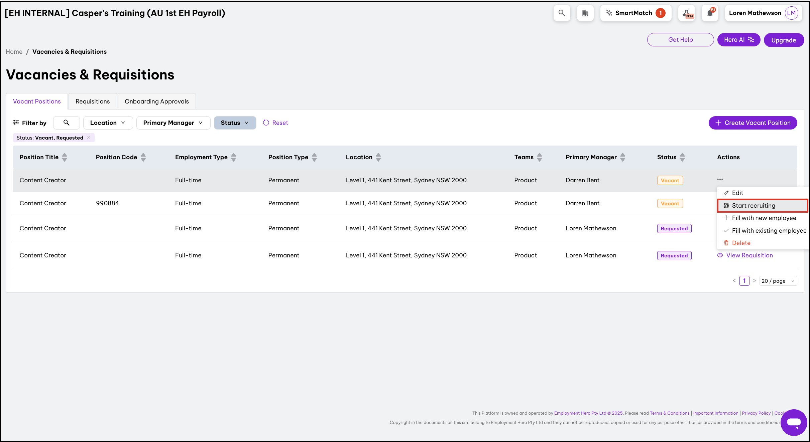Click the global search magnifier icon

[x=562, y=13]
